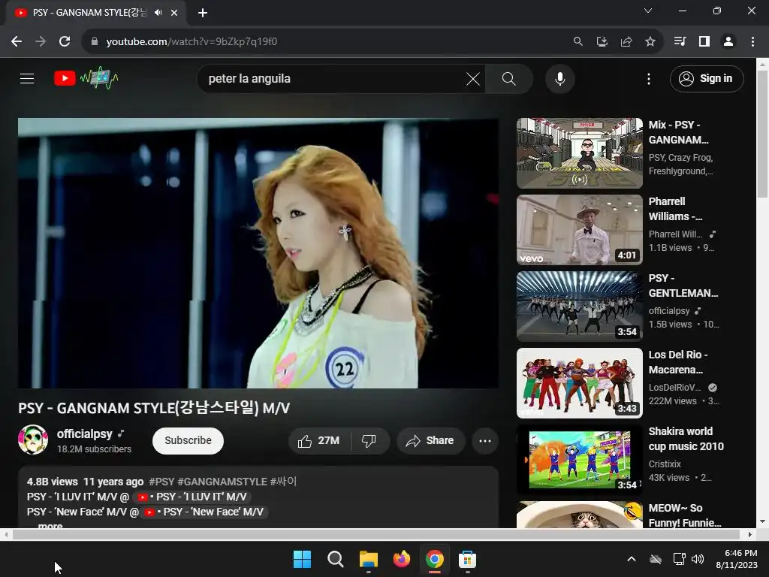This screenshot has width=769, height=577.
Task: Click Sign in button
Action: click(706, 78)
